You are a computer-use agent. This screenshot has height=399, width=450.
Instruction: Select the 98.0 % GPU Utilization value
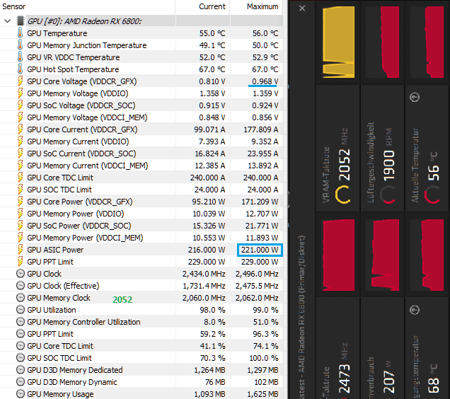(212, 310)
